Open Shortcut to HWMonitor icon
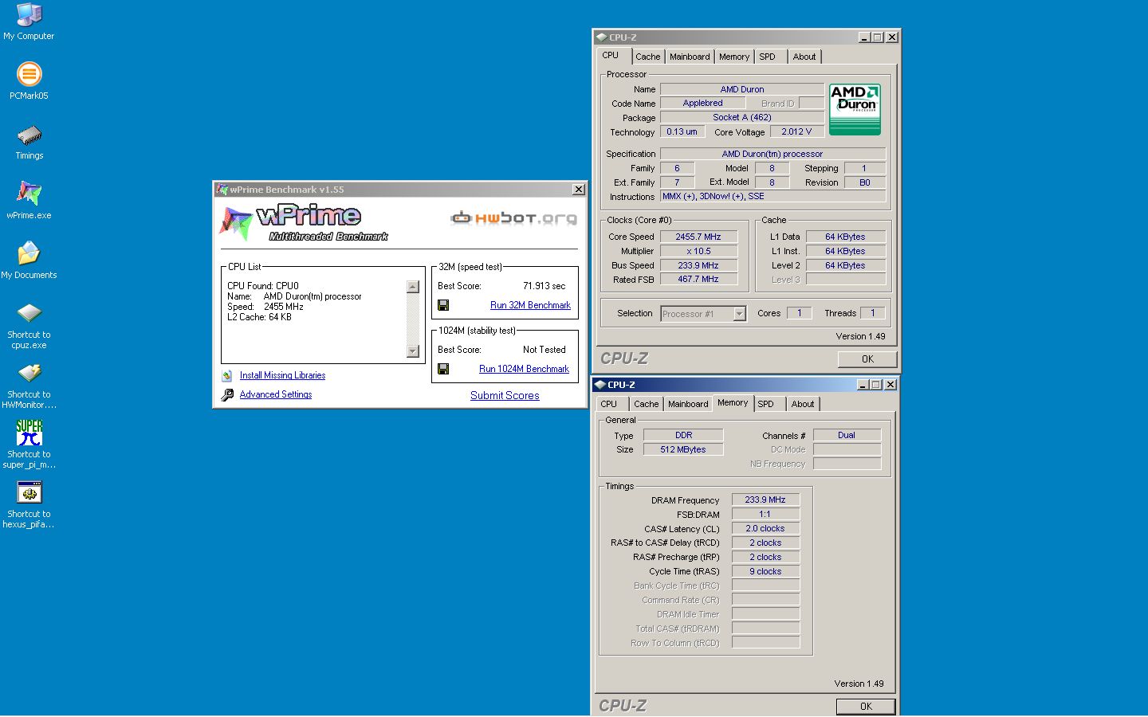1148x717 pixels. (x=29, y=386)
